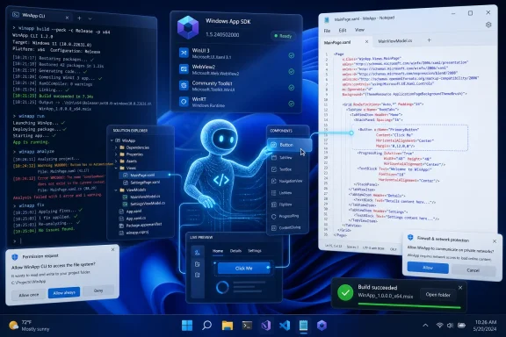Select the Home tab in Live Preview
506x337 pixels.
(218, 251)
